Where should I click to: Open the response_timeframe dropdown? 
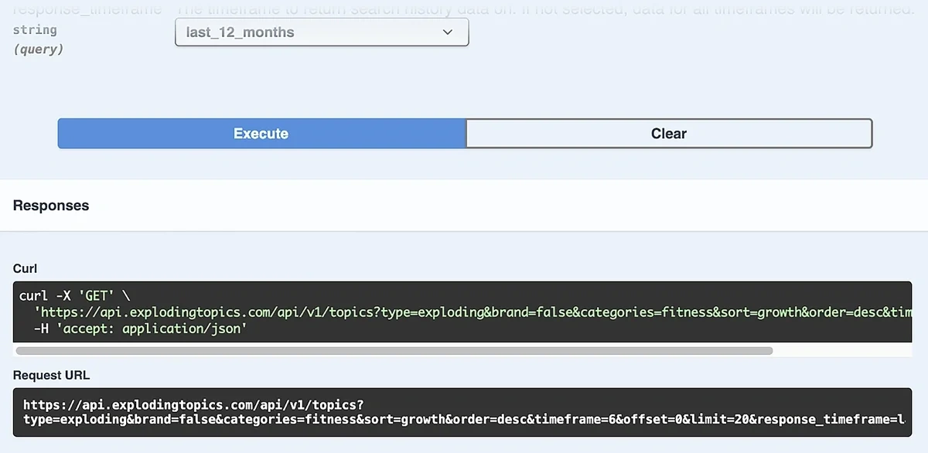pos(322,32)
